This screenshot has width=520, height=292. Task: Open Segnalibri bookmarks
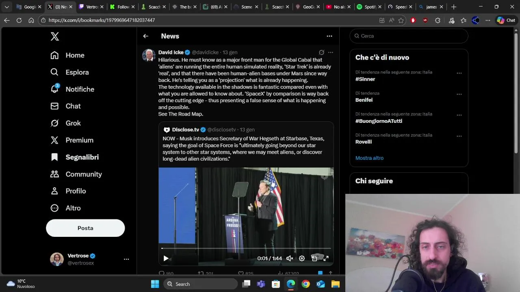click(x=74, y=157)
